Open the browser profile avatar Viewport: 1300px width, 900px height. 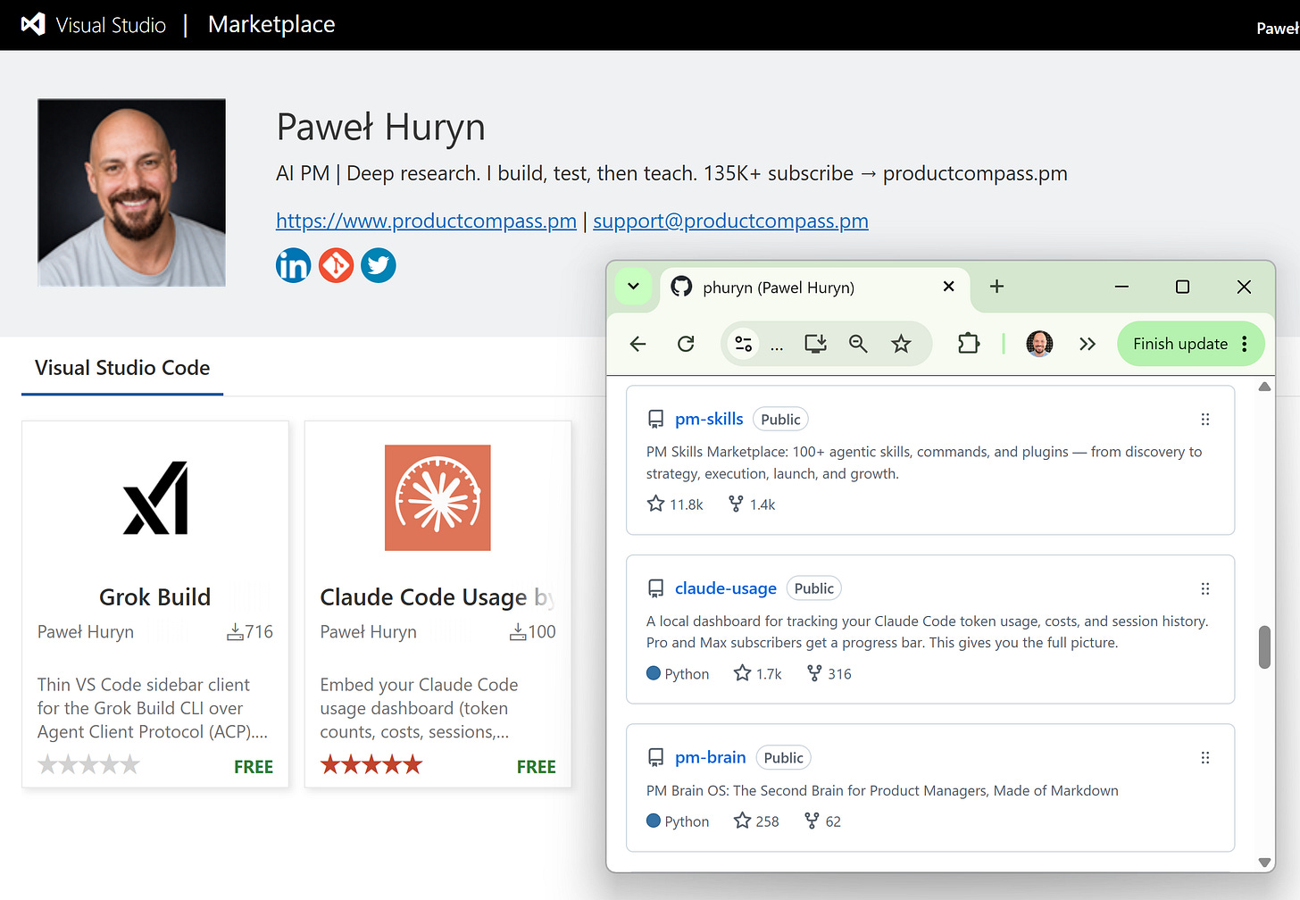coord(1039,344)
